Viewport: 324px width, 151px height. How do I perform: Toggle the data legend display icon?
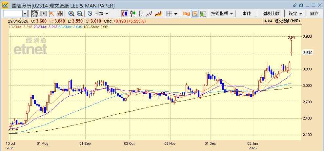click(x=195, y=14)
